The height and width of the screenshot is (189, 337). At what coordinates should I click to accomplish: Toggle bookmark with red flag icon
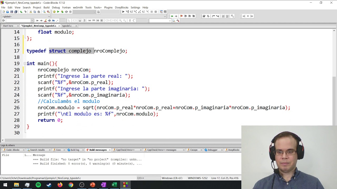point(181,16)
